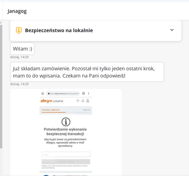Click chat bubble icon in embedded screenshot
Screen dimensions: 189x176
click(x=83, y=101)
